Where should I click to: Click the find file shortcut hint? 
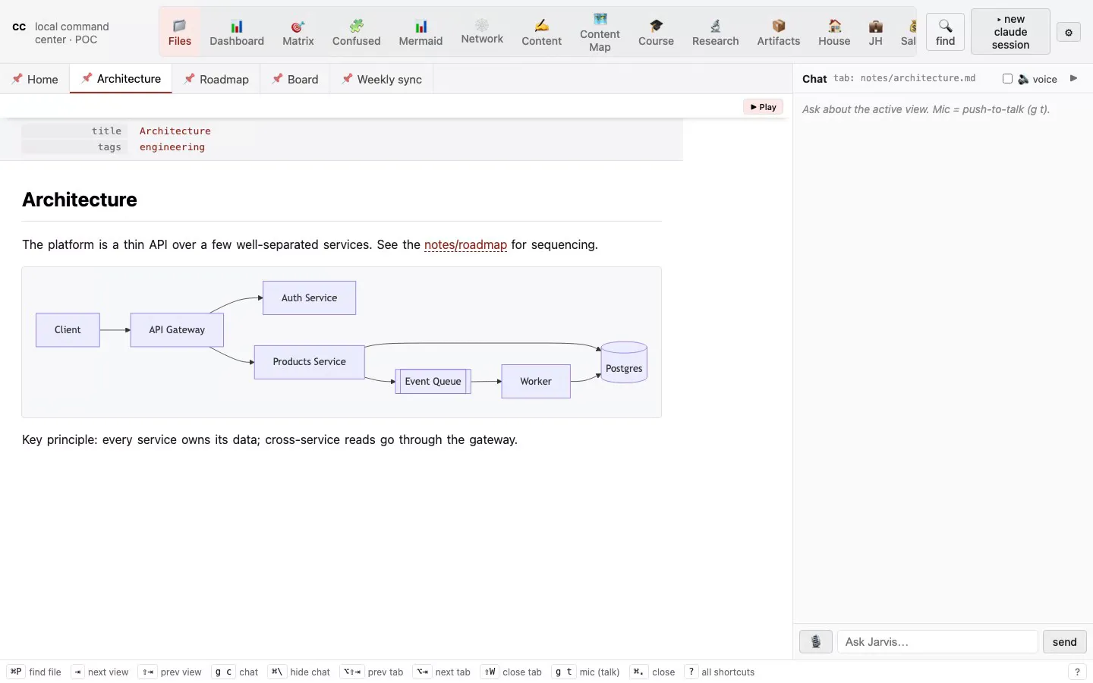[x=35, y=672]
